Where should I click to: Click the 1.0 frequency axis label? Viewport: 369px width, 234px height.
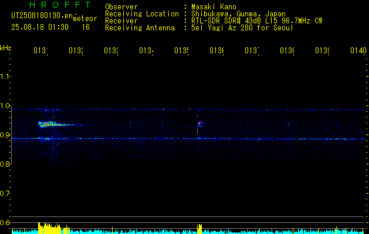tap(5, 106)
